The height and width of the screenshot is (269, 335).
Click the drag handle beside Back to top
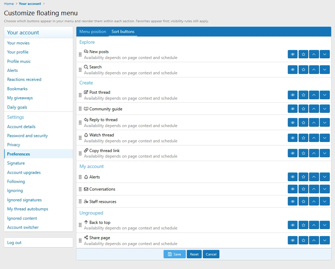point(80,225)
